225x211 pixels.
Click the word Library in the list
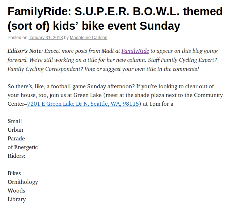coord(17,199)
